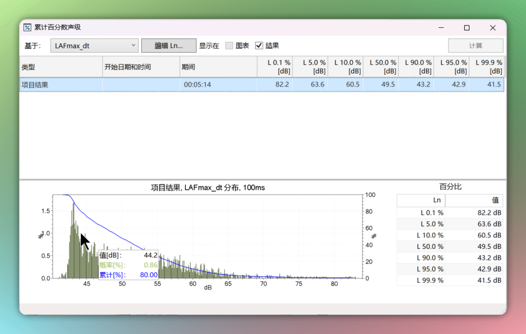
Task: Disable the 结果 results display checkbox
Action: (x=259, y=45)
